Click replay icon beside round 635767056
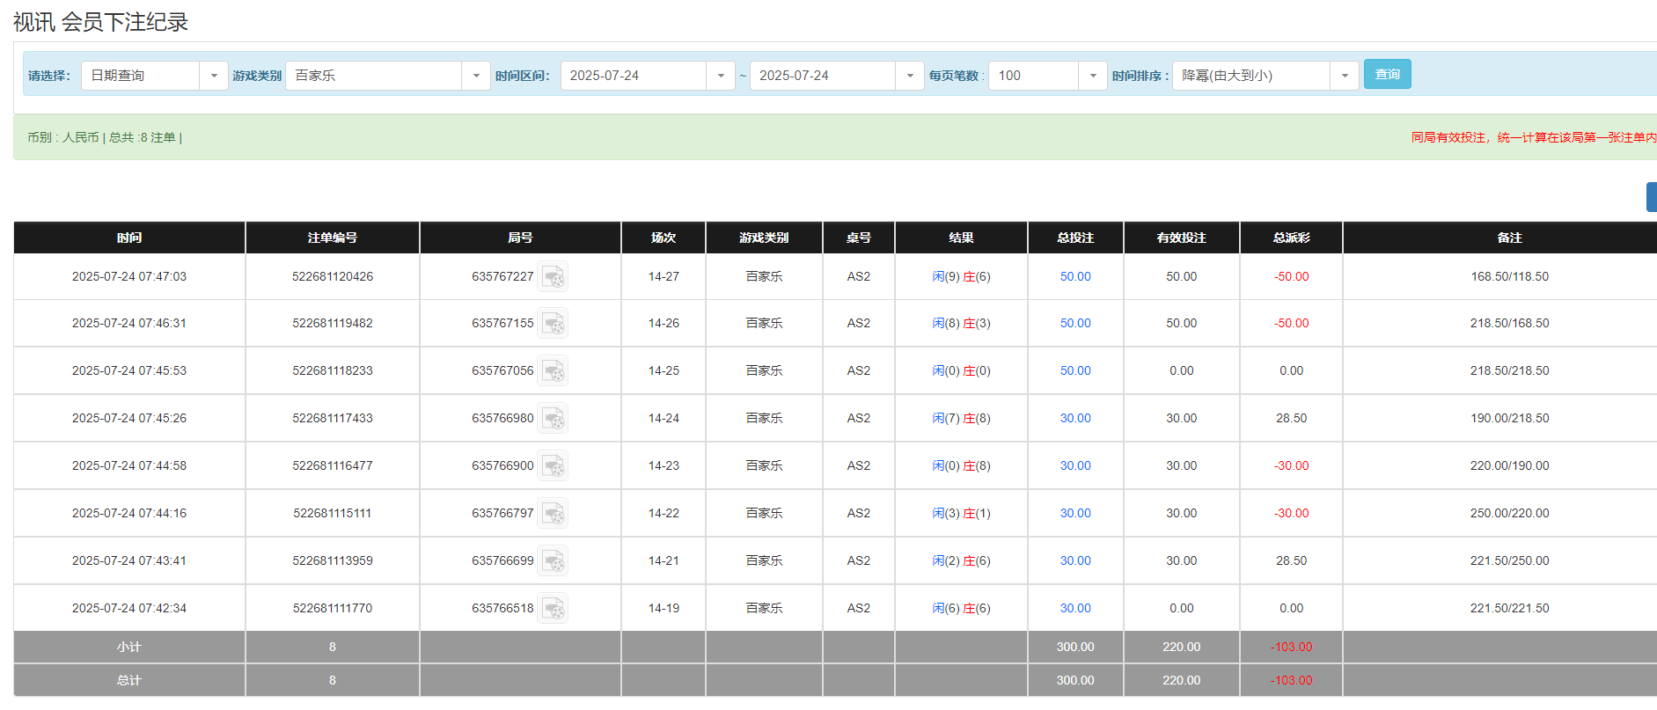 click(553, 371)
